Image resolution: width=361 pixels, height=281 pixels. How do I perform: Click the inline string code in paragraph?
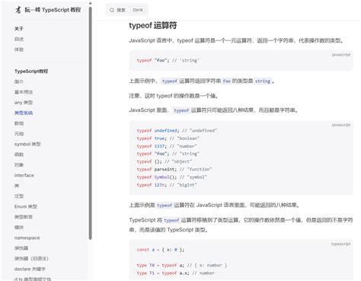coord(263,81)
